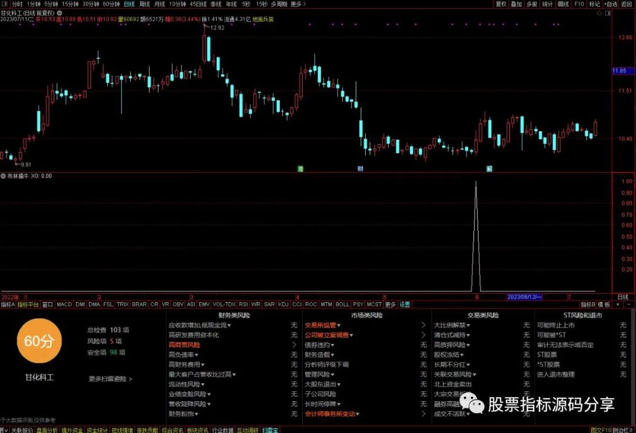
Task: Switch to the 分时 period tab
Action: [x=17, y=4]
